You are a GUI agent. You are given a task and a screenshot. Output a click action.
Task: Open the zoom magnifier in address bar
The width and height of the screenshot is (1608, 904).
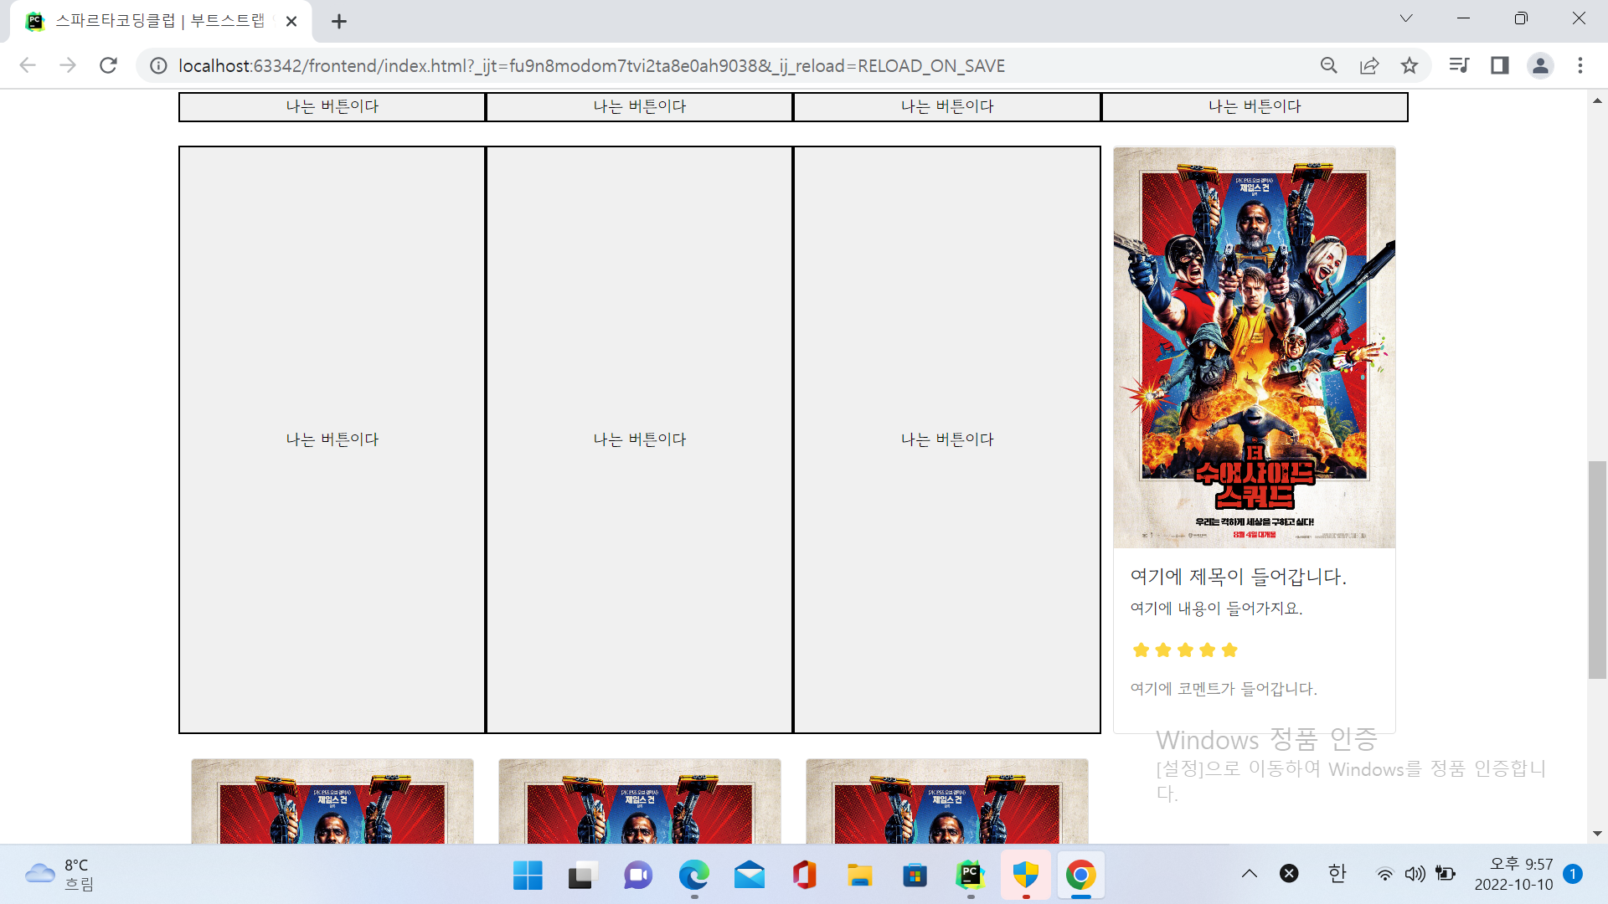[1328, 65]
